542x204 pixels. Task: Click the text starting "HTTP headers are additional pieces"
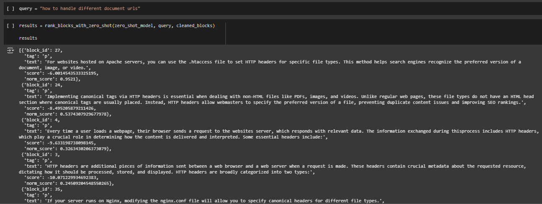pyautogui.click(x=272, y=169)
